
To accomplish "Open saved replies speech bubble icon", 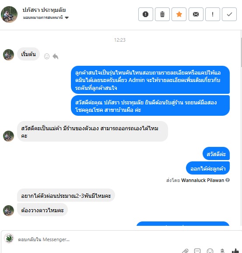I will point(197,251).
